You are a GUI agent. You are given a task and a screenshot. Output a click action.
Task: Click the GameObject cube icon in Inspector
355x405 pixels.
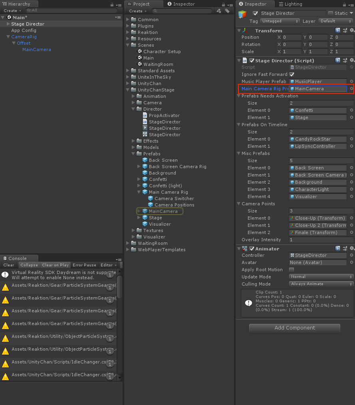242,15
